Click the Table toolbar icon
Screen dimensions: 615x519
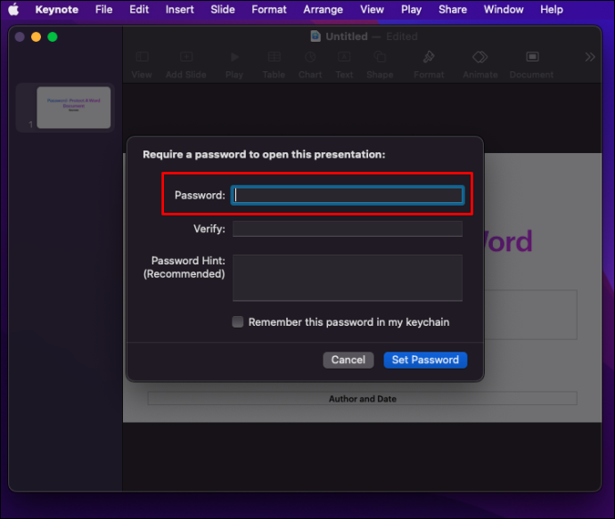point(274,57)
